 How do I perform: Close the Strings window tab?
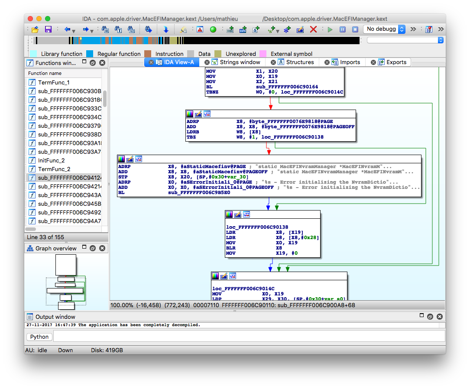(x=207, y=62)
